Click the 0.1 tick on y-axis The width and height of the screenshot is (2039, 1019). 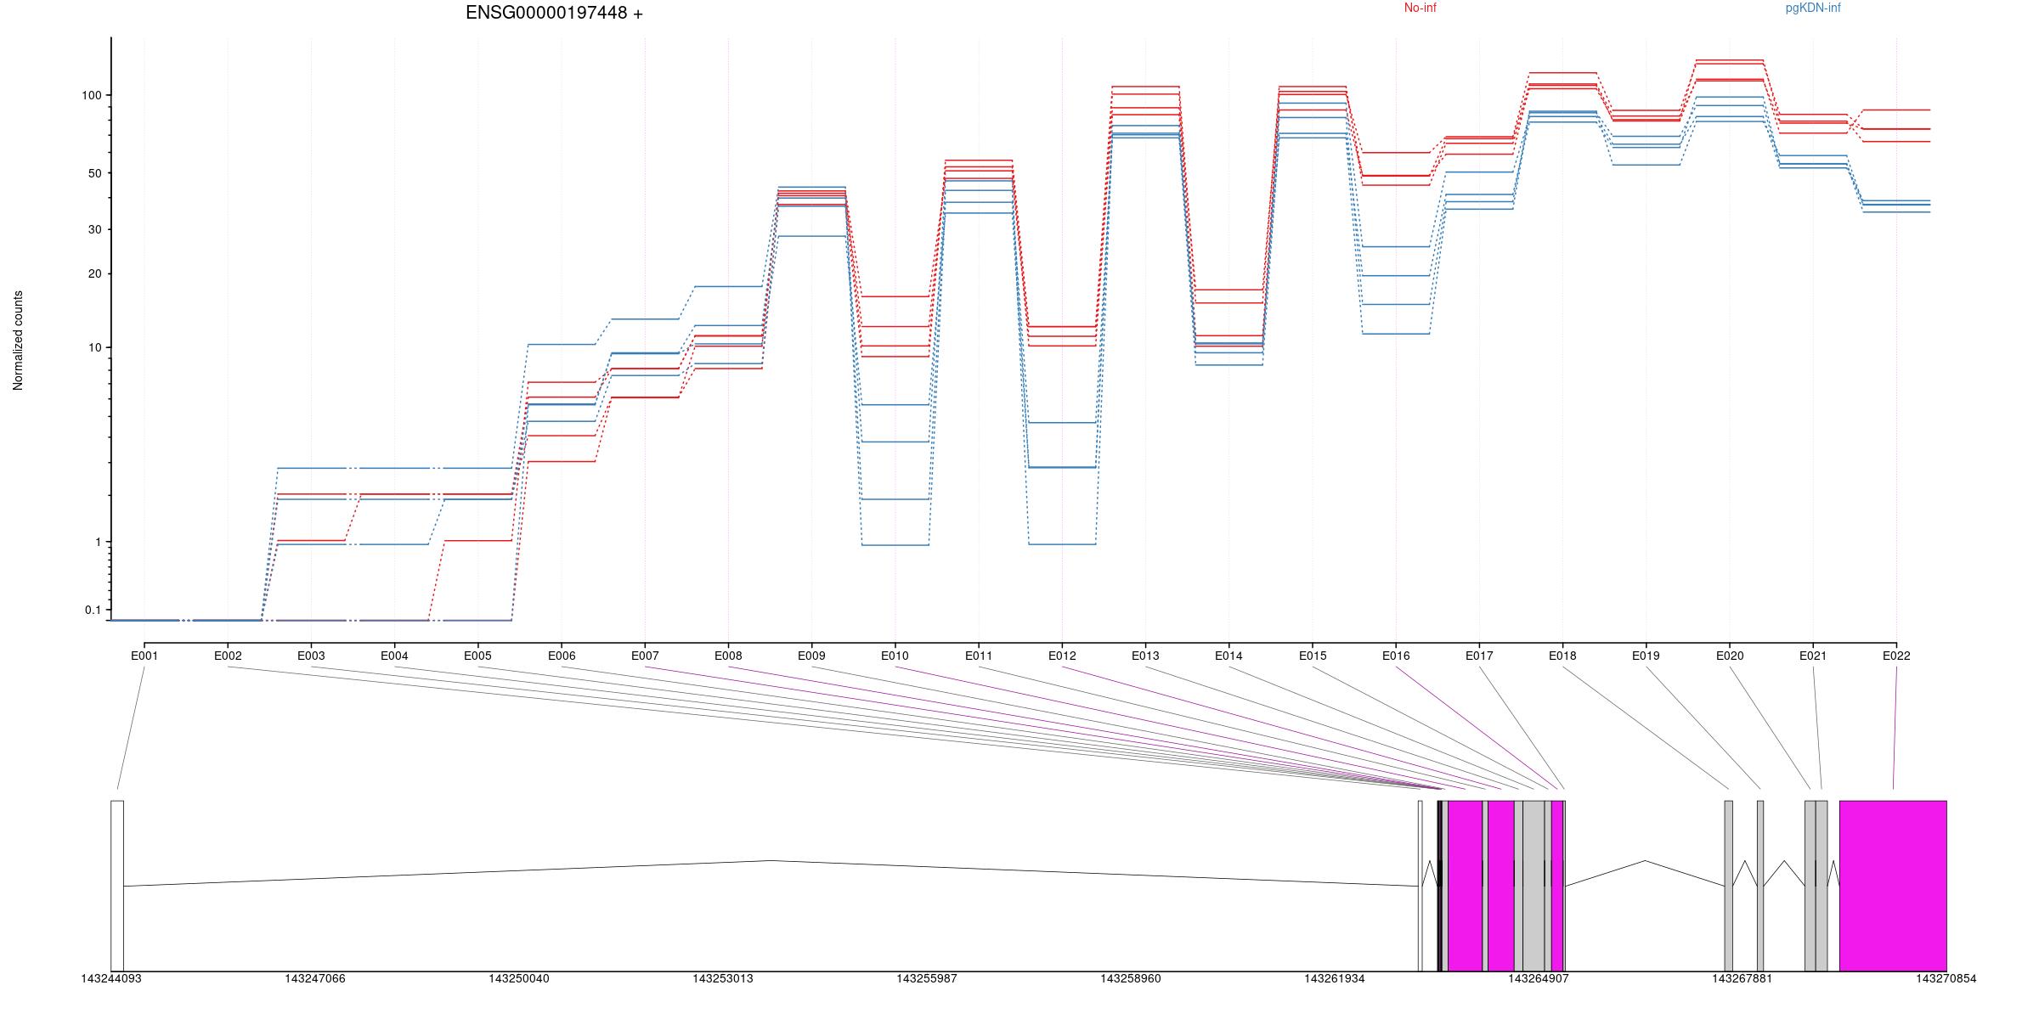[x=93, y=610]
